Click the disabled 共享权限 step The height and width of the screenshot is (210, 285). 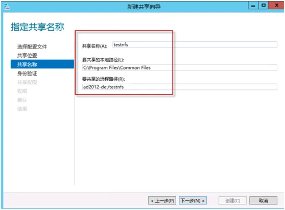(27, 82)
